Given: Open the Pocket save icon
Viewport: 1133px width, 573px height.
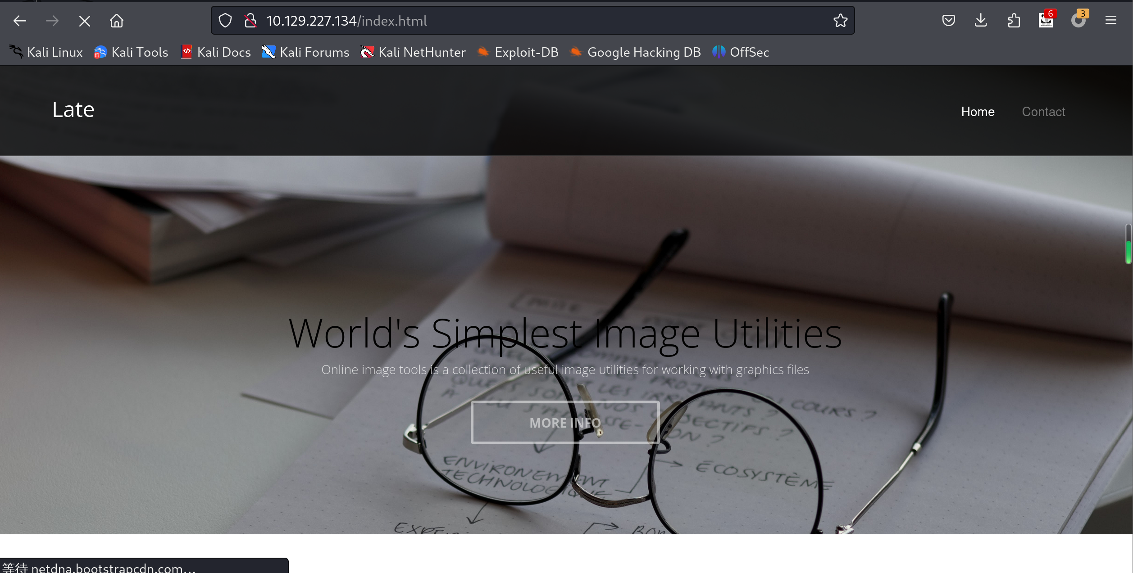Looking at the screenshot, I should click(x=948, y=21).
